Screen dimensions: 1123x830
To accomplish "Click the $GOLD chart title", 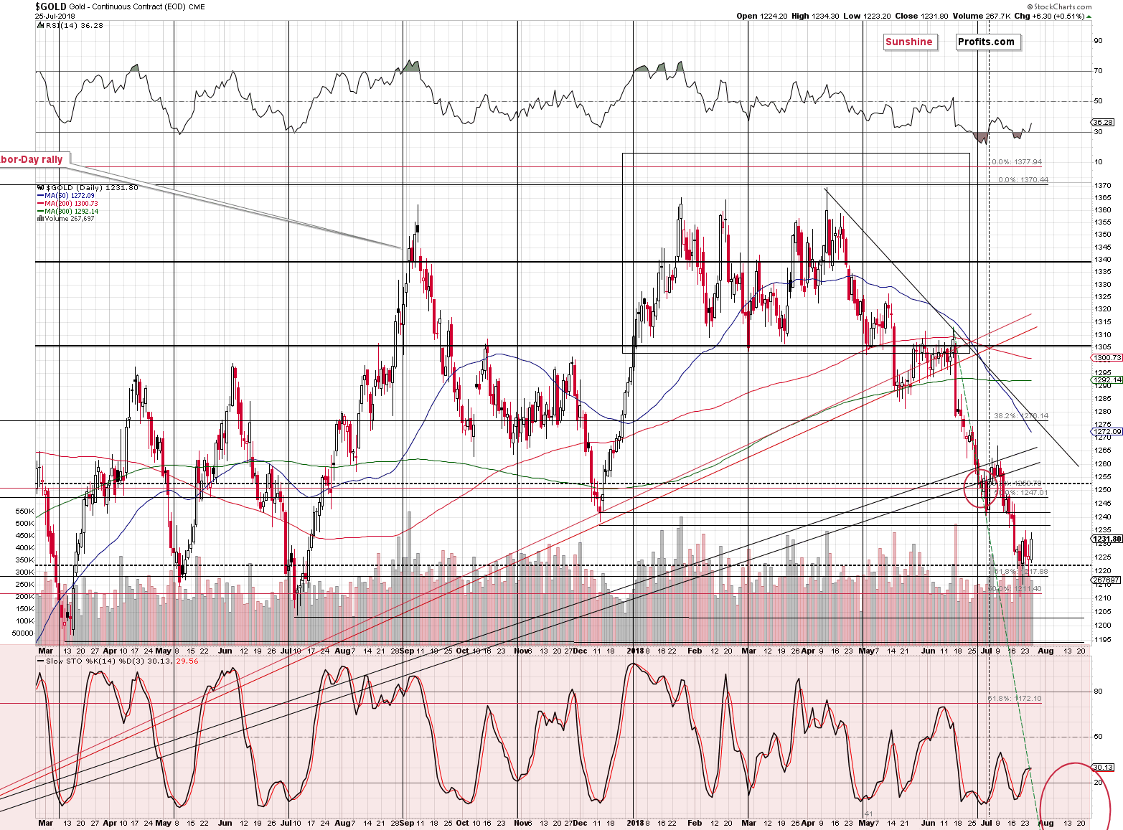I will point(50,6).
